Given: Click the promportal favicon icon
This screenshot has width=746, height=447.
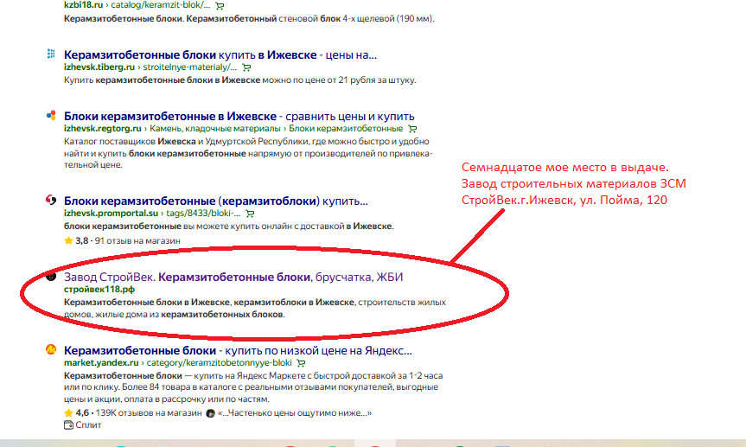Looking at the screenshot, I should point(51,200).
